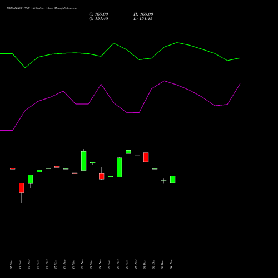Select the 04 Dec date label
Viewport: 278px width, 278px height.
pos(171,264)
